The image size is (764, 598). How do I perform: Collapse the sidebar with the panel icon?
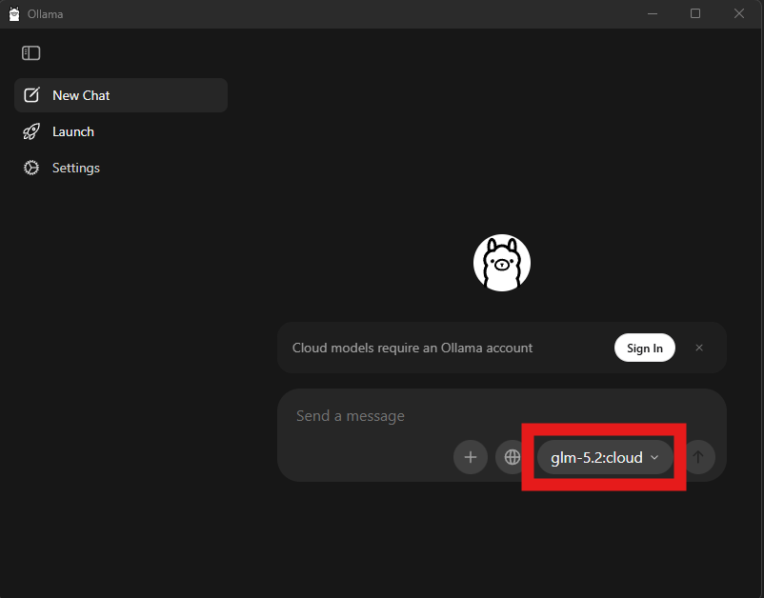tap(30, 52)
